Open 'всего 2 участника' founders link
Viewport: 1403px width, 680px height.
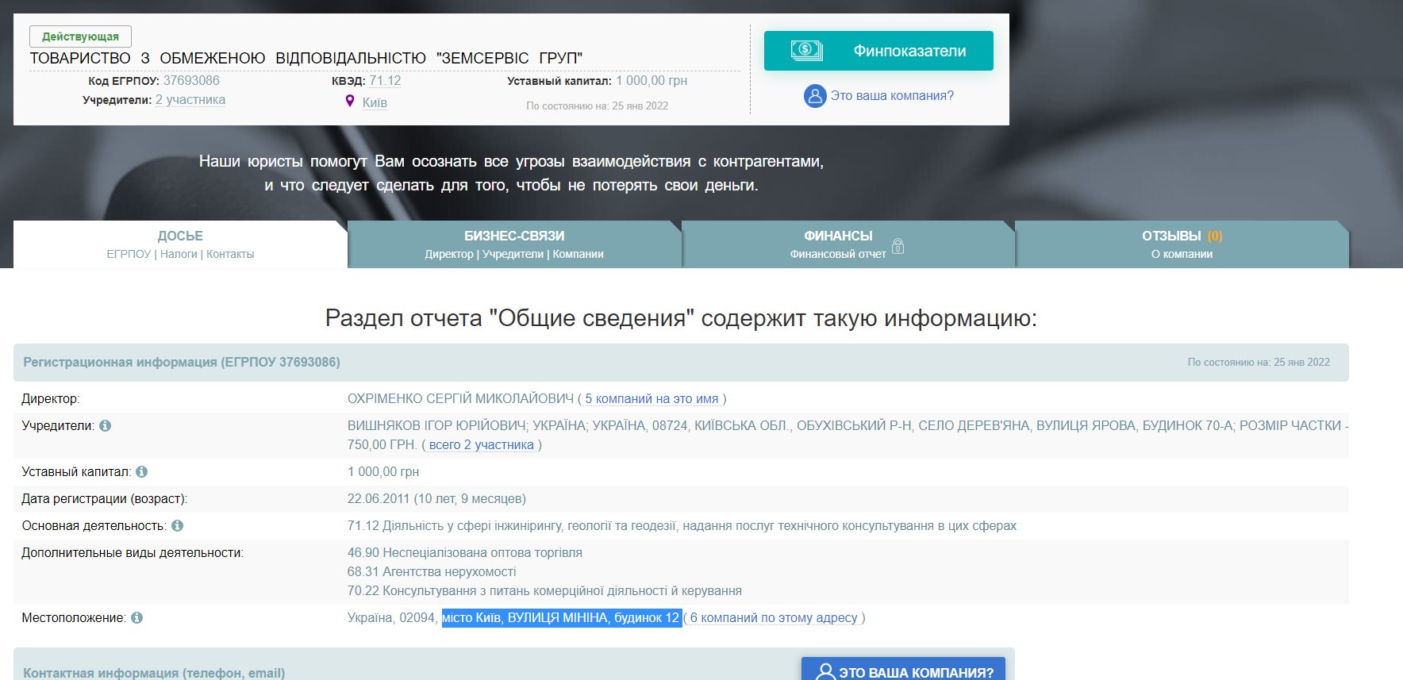481,445
